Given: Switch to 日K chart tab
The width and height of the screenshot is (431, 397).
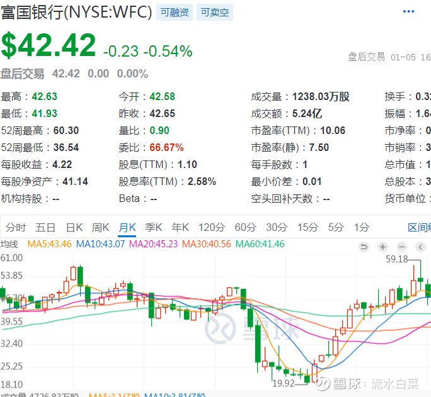Looking at the screenshot, I should coord(74,228).
